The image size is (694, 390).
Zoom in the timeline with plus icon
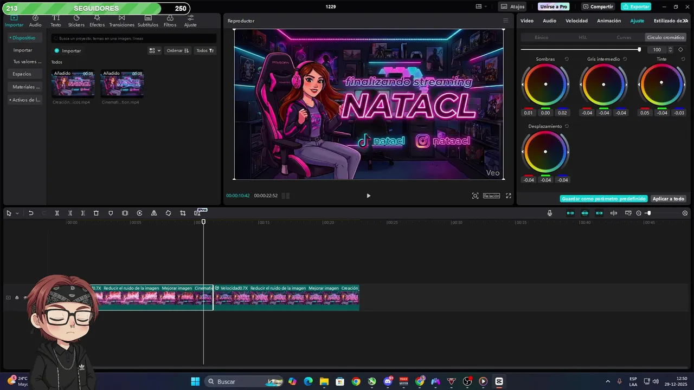[x=685, y=213]
